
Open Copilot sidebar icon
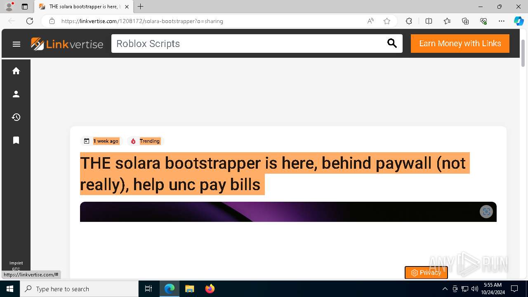519,21
